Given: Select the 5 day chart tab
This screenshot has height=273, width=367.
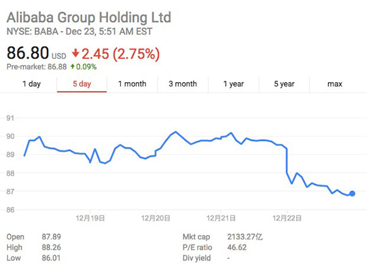Looking at the screenshot, I should click(x=82, y=84).
